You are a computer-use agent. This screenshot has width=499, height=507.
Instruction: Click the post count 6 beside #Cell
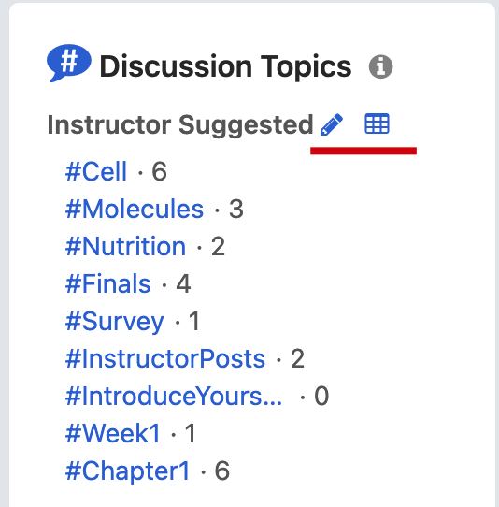pyautogui.click(x=159, y=171)
